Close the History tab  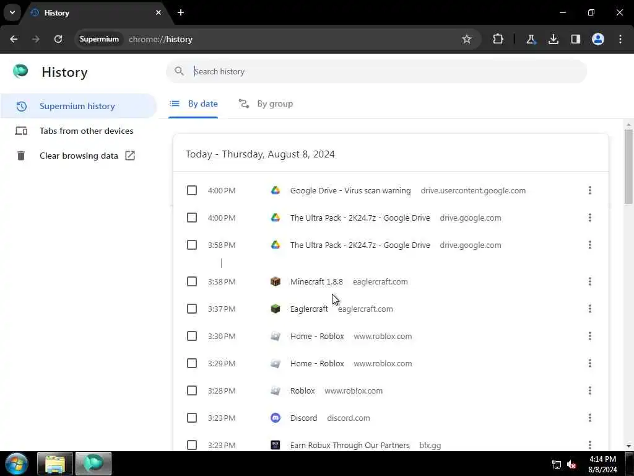[x=158, y=12]
